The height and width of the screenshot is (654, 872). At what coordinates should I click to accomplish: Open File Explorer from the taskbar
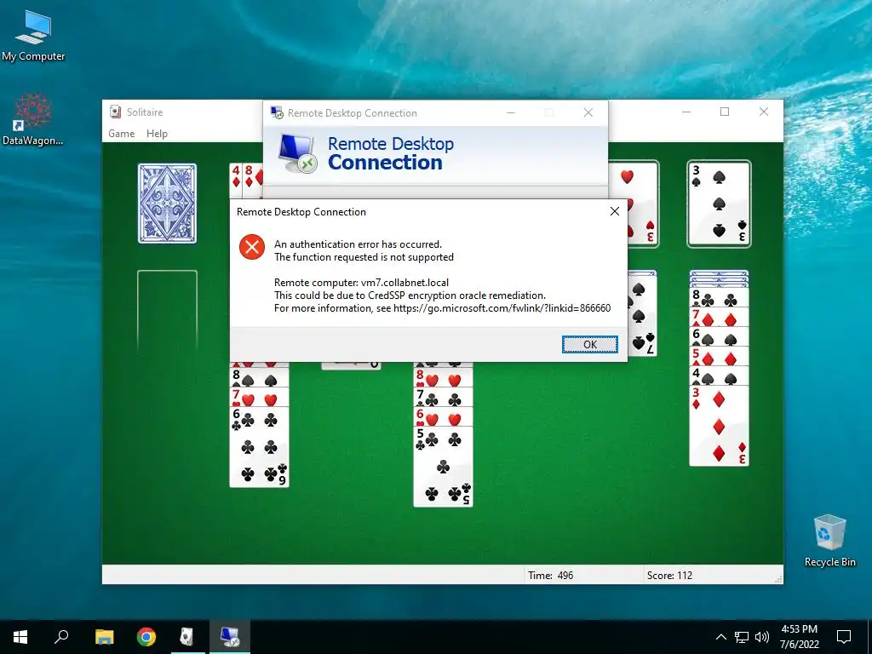tap(104, 637)
